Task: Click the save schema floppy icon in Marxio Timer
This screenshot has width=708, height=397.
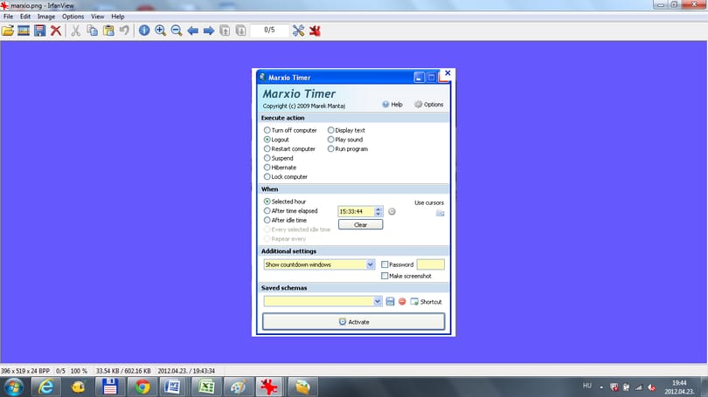Action: tap(390, 302)
